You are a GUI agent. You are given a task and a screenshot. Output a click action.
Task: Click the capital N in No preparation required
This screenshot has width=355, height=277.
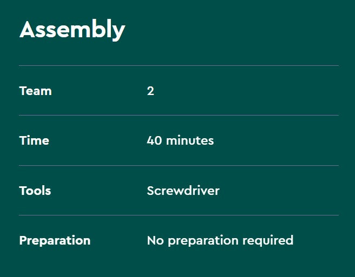pos(152,240)
